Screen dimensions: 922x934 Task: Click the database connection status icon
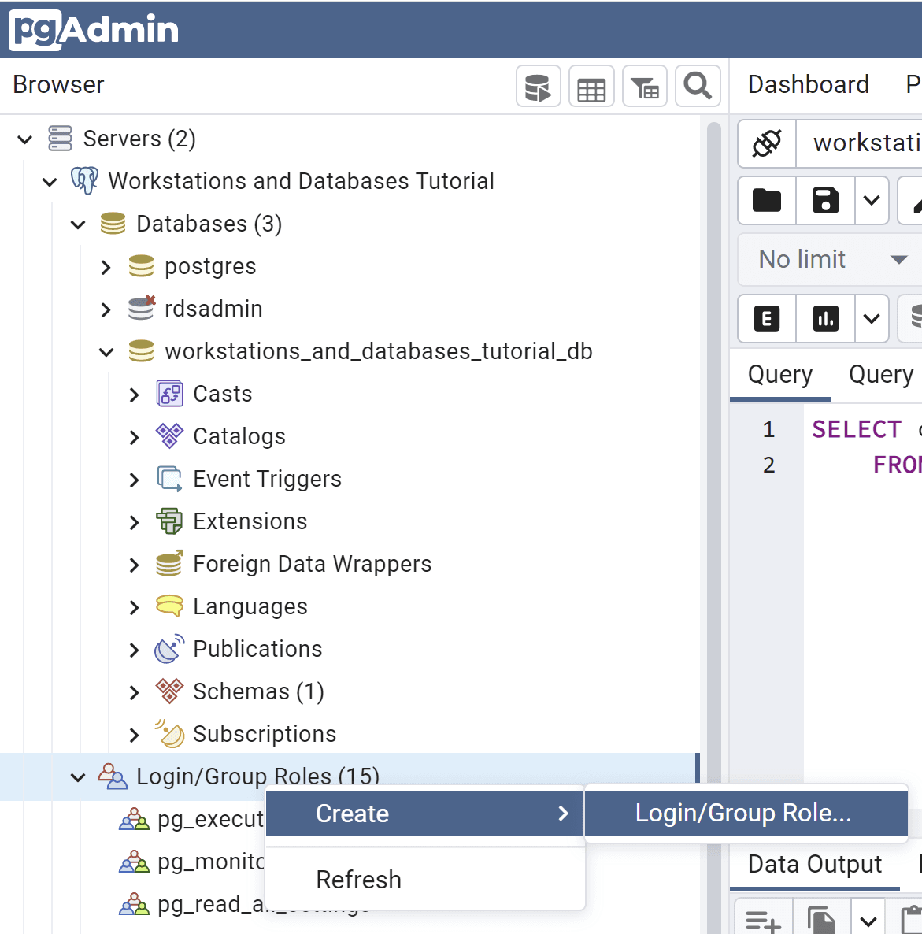pyautogui.click(x=767, y=143)
